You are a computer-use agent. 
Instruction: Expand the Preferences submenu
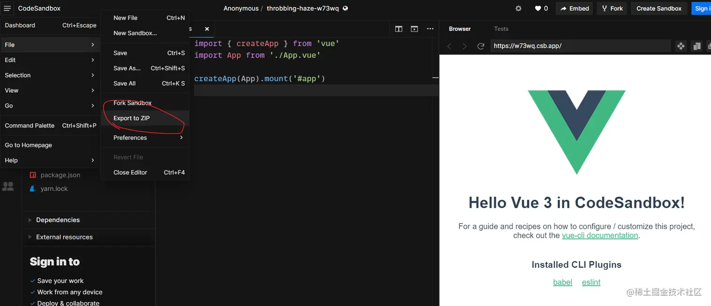145,138
